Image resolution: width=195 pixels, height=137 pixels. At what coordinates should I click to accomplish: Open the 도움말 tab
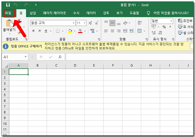(x=134, y=13)
